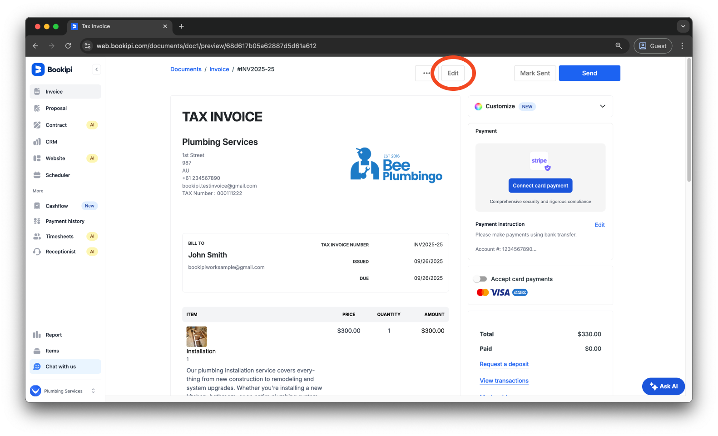Click the Stripe logo icon
718x436 pixels.
540,161
